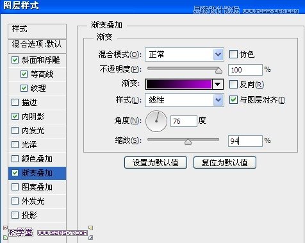Expand the gradient picker arrow
The image size is (305, 243).
(x=218, y=84)
